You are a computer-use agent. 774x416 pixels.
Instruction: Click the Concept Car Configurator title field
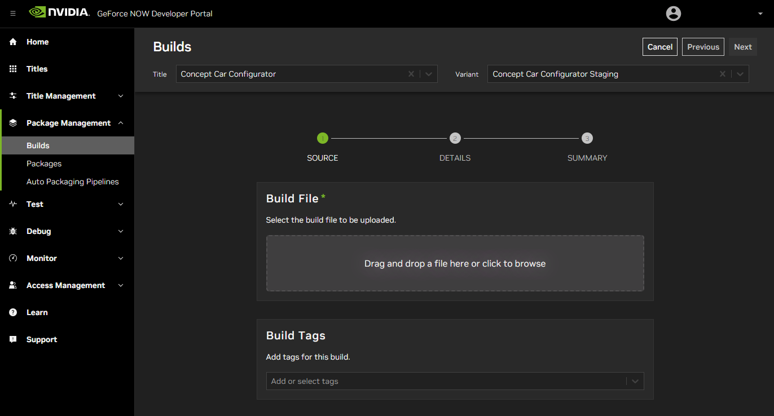pos(307,74)
